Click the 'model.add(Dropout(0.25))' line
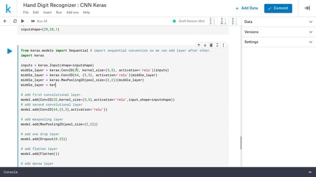Viewport: 316px width, 177px height. [x=44, y=139]
